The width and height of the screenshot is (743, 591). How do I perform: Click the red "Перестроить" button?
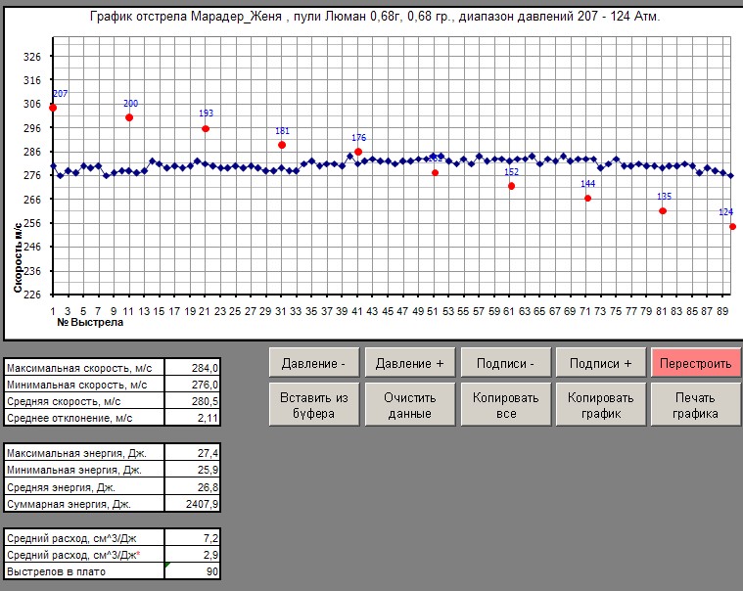click(696, 363)
